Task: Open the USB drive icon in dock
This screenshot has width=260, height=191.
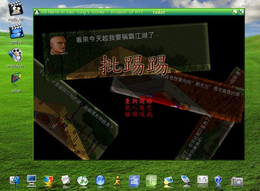Action: tap(185, 181)
